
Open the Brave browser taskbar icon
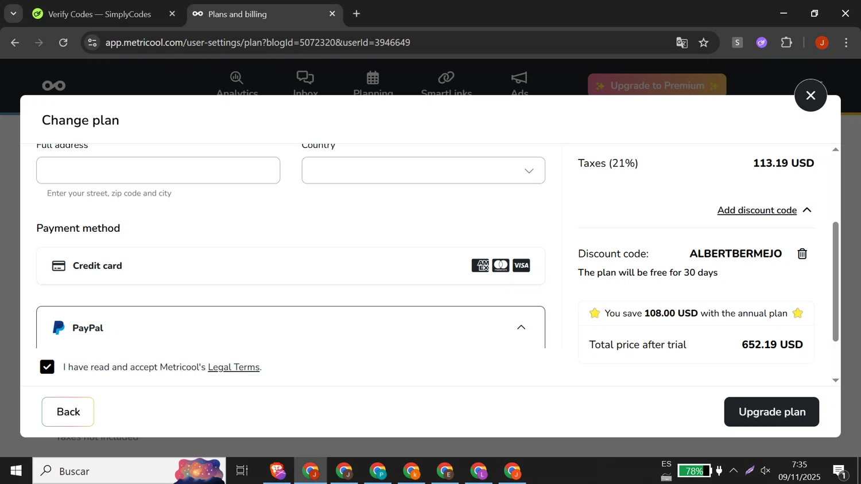coord(278,471)
